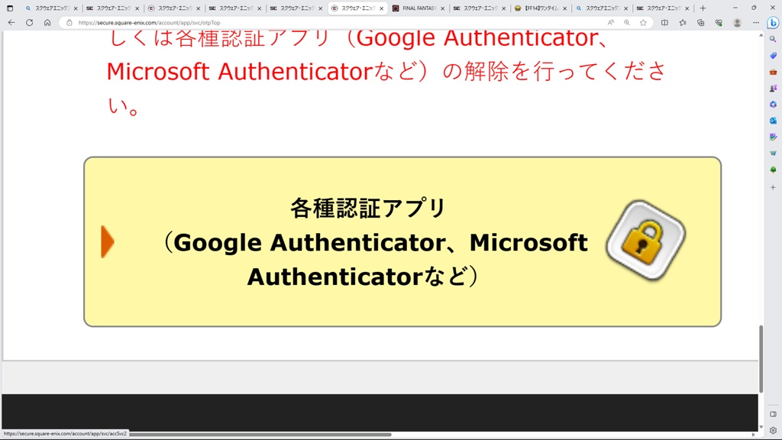Add this page to favorites star
The image size is (782, 440).
[643, 23]
